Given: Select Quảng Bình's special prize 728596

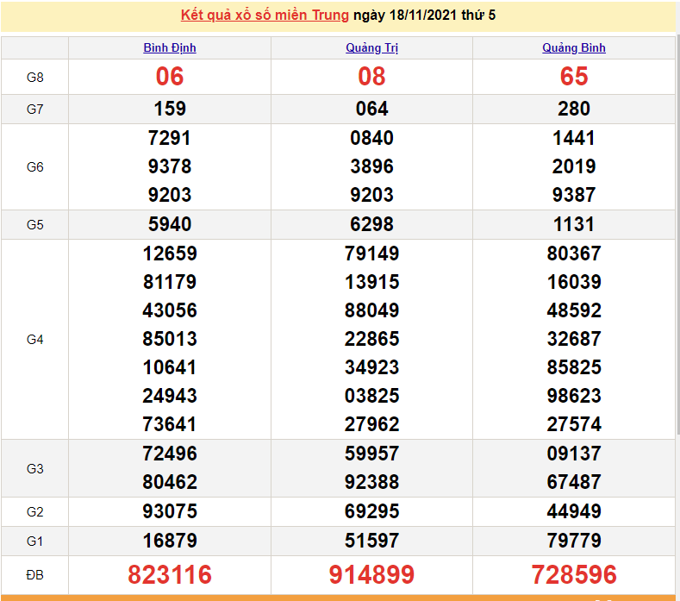Looking at the screenshot, I should point(574,574).
